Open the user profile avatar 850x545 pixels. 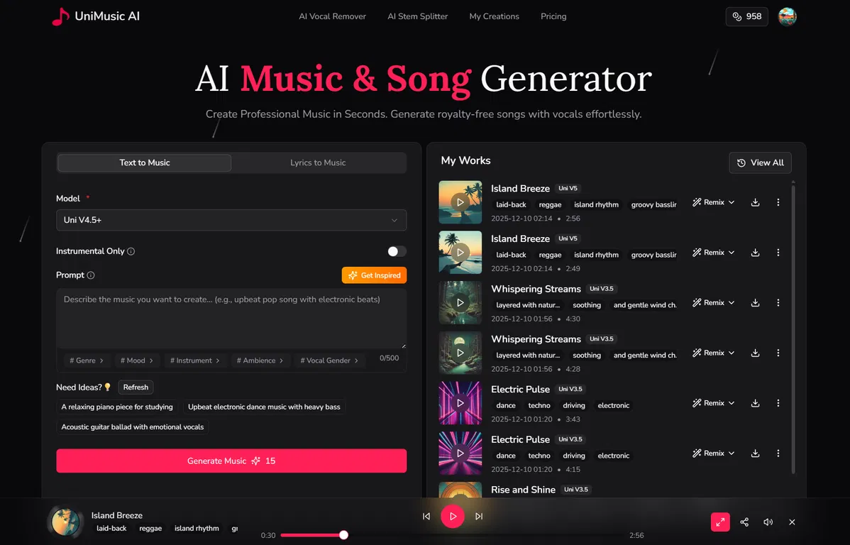[x=787, y=16]
